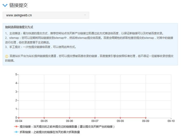Screen dimensions: 181x136
Task: Click the yellow warning icon in info box
Action: 7,56
